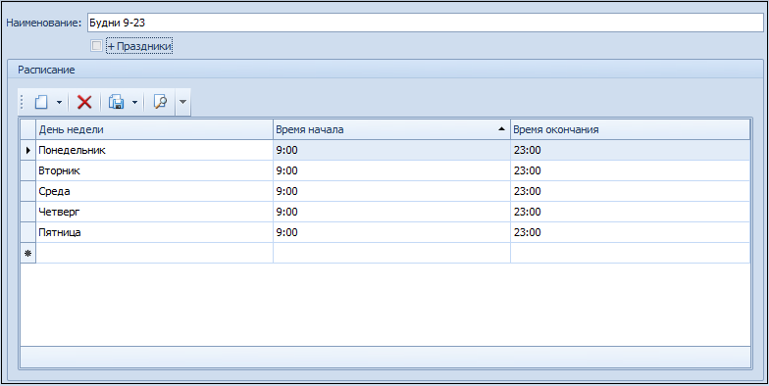This screenshot has width=769, height=386.
Task: Click the row selector of Понедельник row
Action: pos(27,151)
